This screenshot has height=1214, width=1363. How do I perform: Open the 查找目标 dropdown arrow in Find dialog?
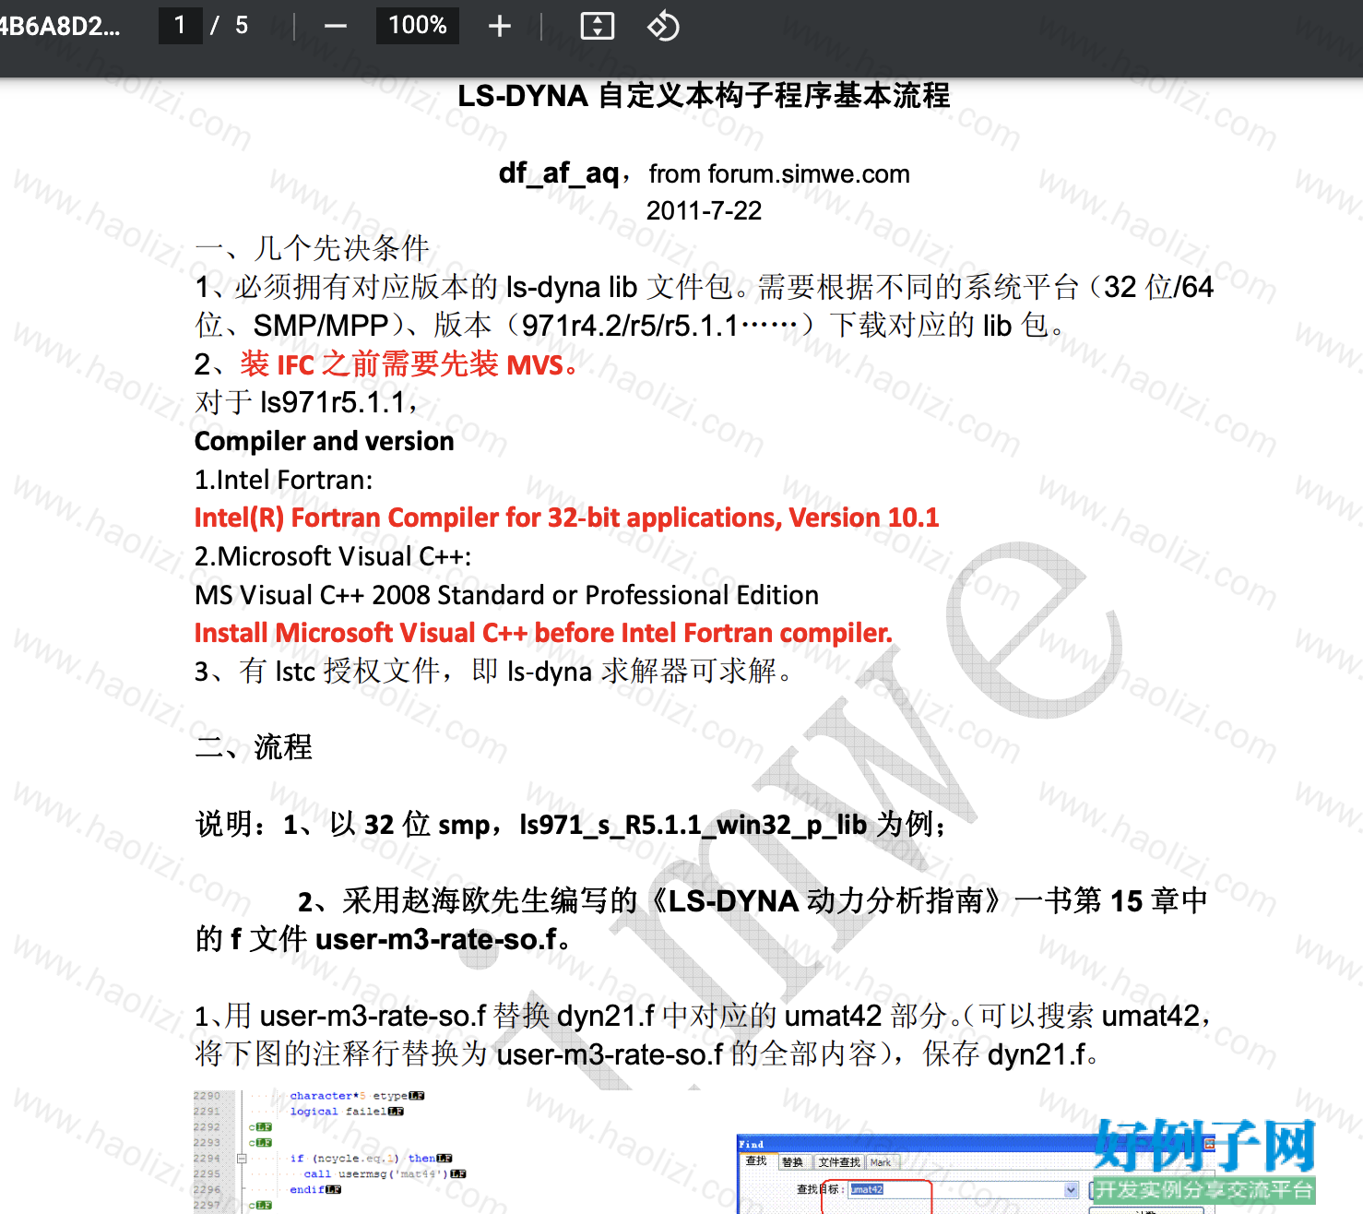(x=1071, y=1190)
